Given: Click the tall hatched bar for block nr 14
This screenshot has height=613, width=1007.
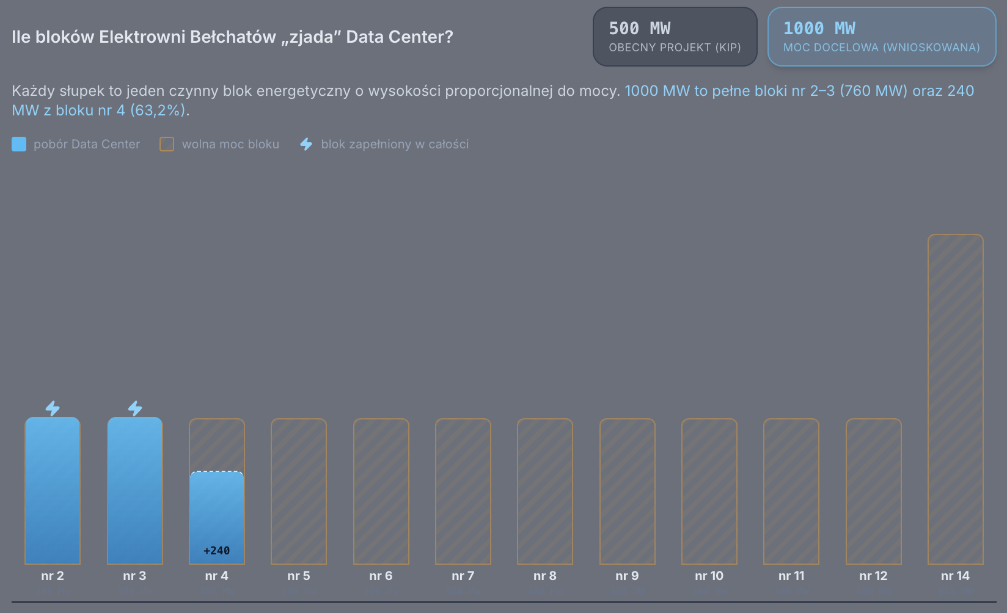Looking at the screenshot, I should click(956, 399).
